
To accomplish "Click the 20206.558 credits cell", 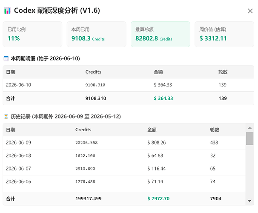I will (86, 143).
